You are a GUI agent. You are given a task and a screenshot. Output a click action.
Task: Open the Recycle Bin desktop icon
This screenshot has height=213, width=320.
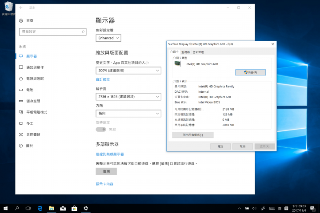pyautogui.click(x=8, y=8)
